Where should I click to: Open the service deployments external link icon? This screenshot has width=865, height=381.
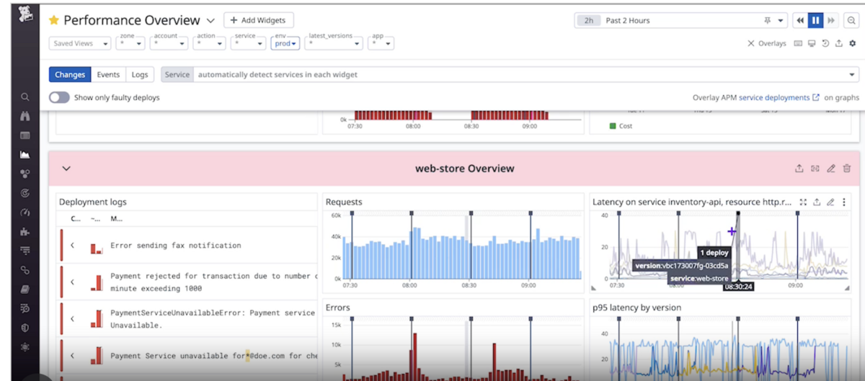816,97
